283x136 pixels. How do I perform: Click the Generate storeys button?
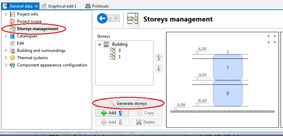pos(129,104)
